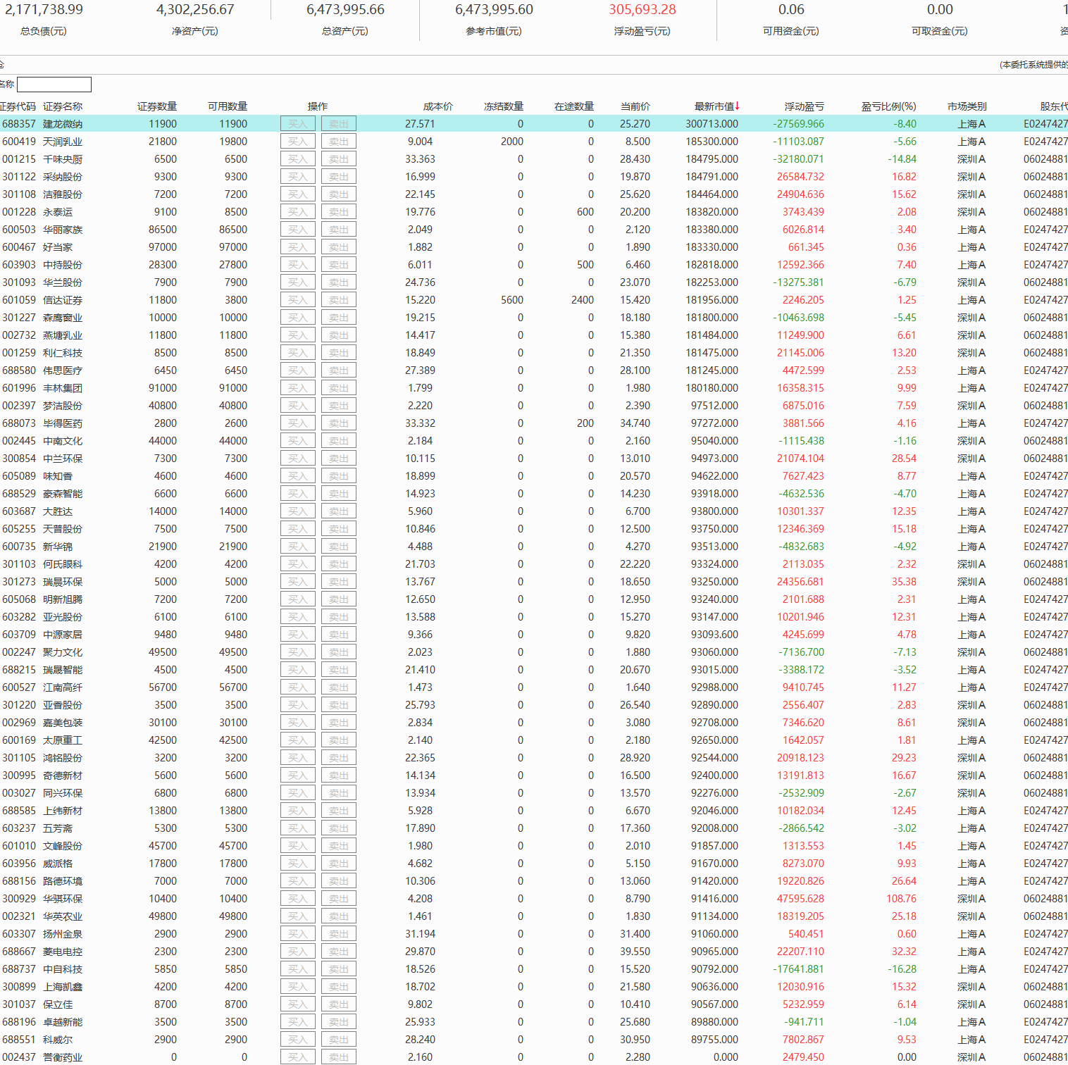Click 买入 button for 同兴环保
The image size is (1068, 1065).
tap(298, 793)
